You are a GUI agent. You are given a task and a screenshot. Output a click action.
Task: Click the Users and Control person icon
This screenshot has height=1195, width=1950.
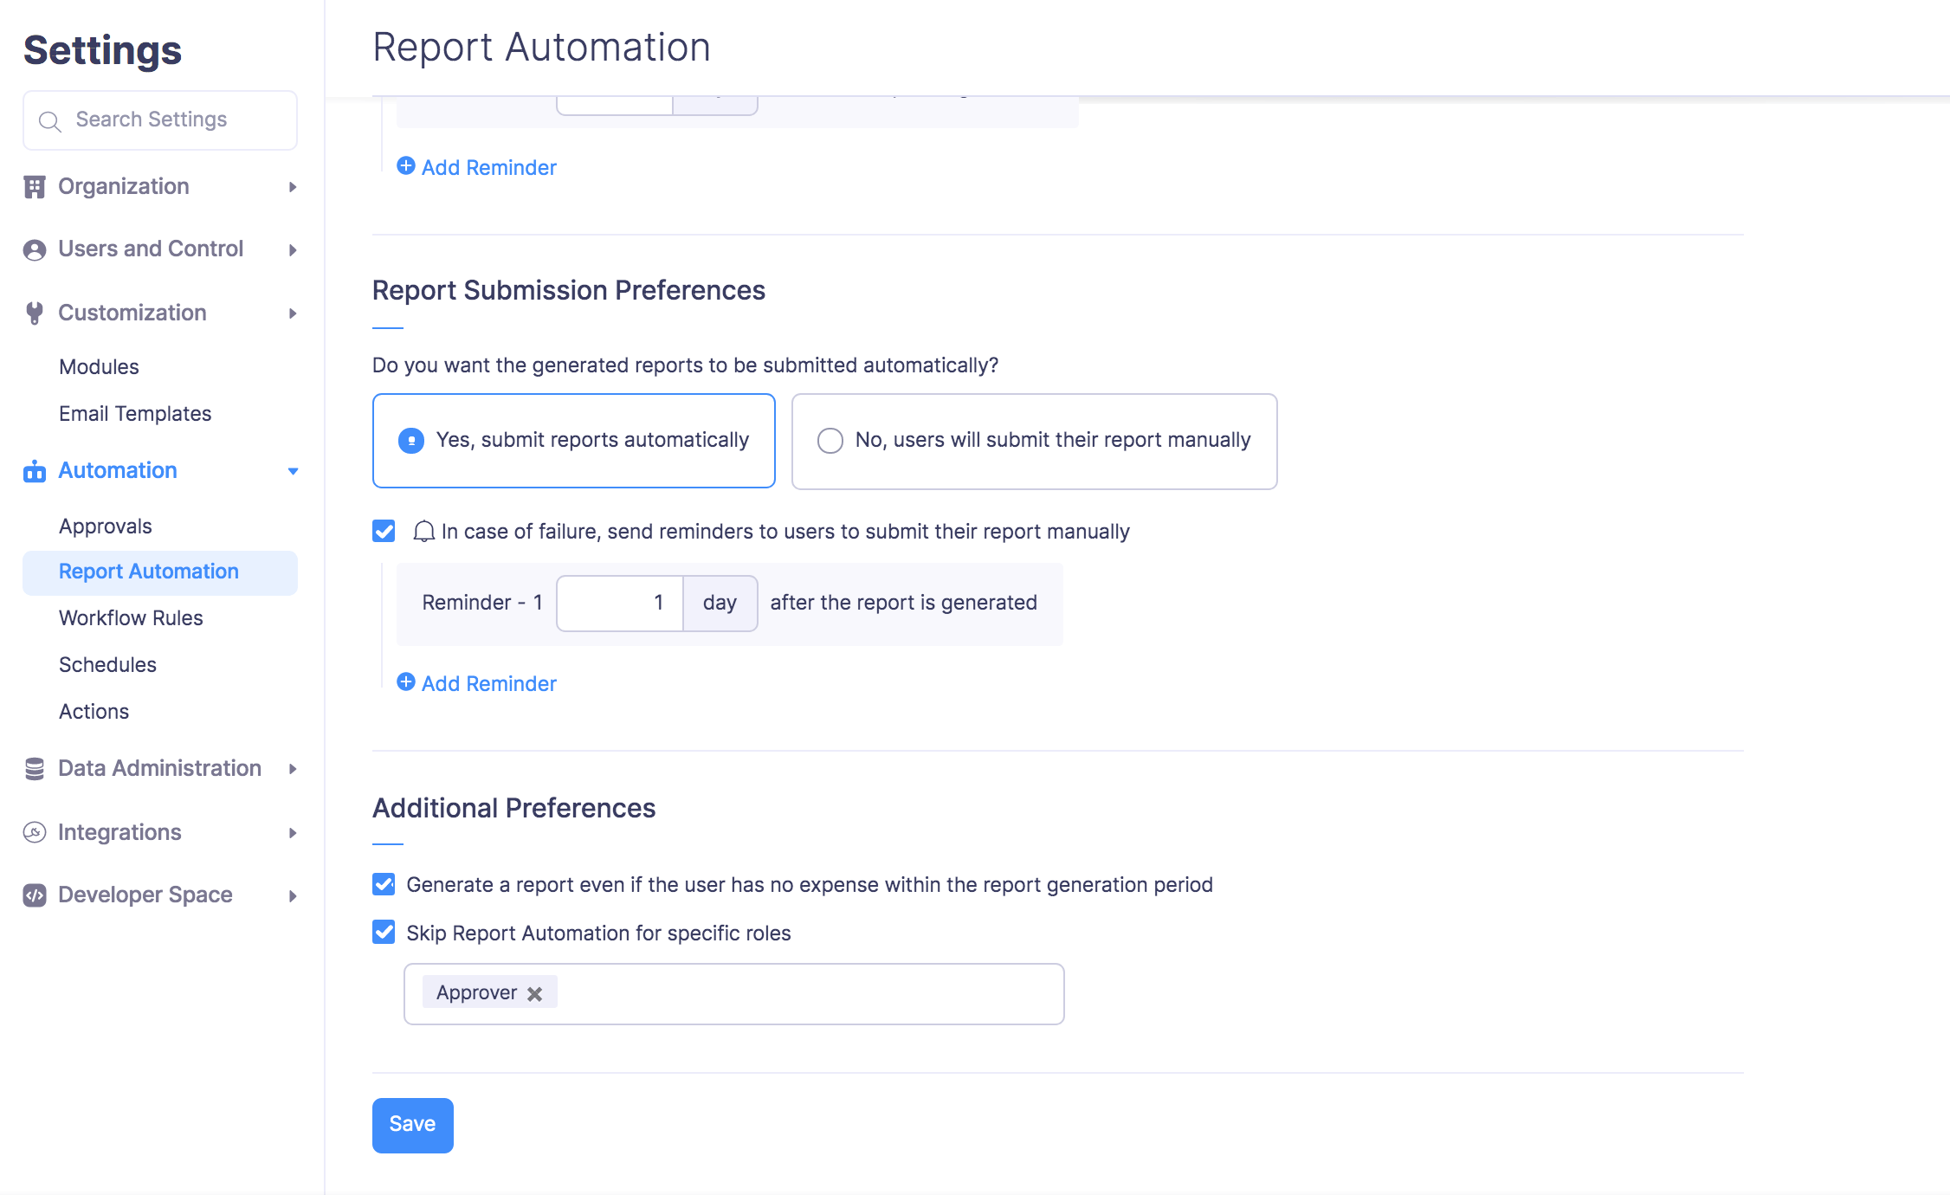(35, 249)
